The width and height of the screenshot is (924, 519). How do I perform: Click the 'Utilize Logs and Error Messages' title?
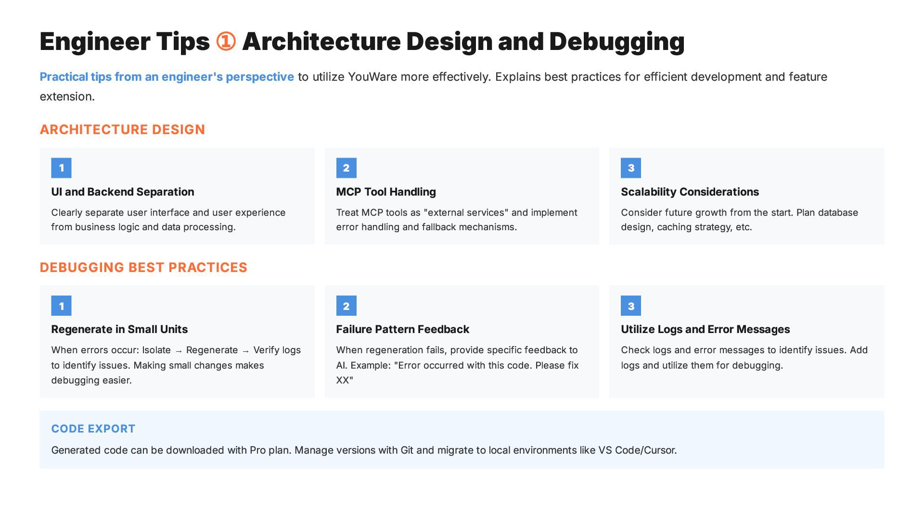tap(705, 329)
